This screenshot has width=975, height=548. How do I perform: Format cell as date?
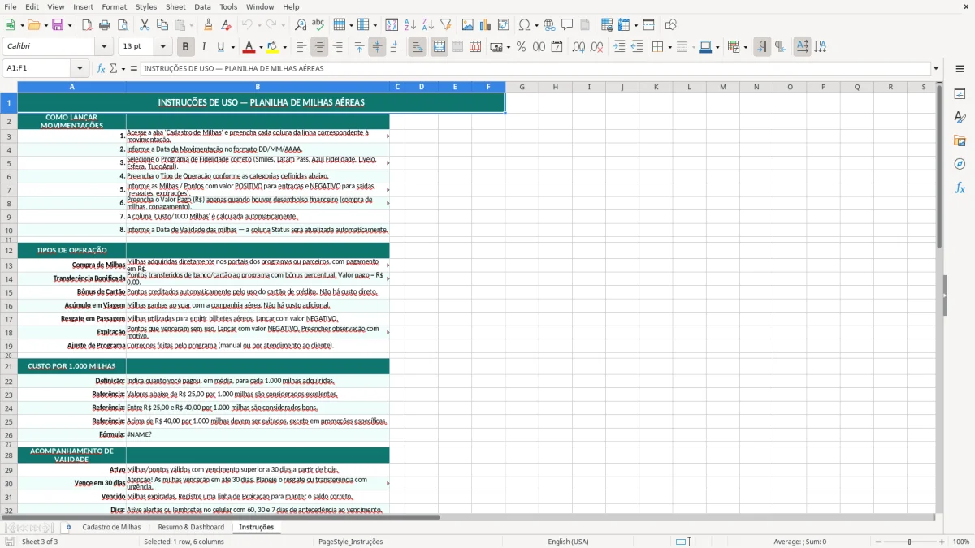[x=557, y=47]
